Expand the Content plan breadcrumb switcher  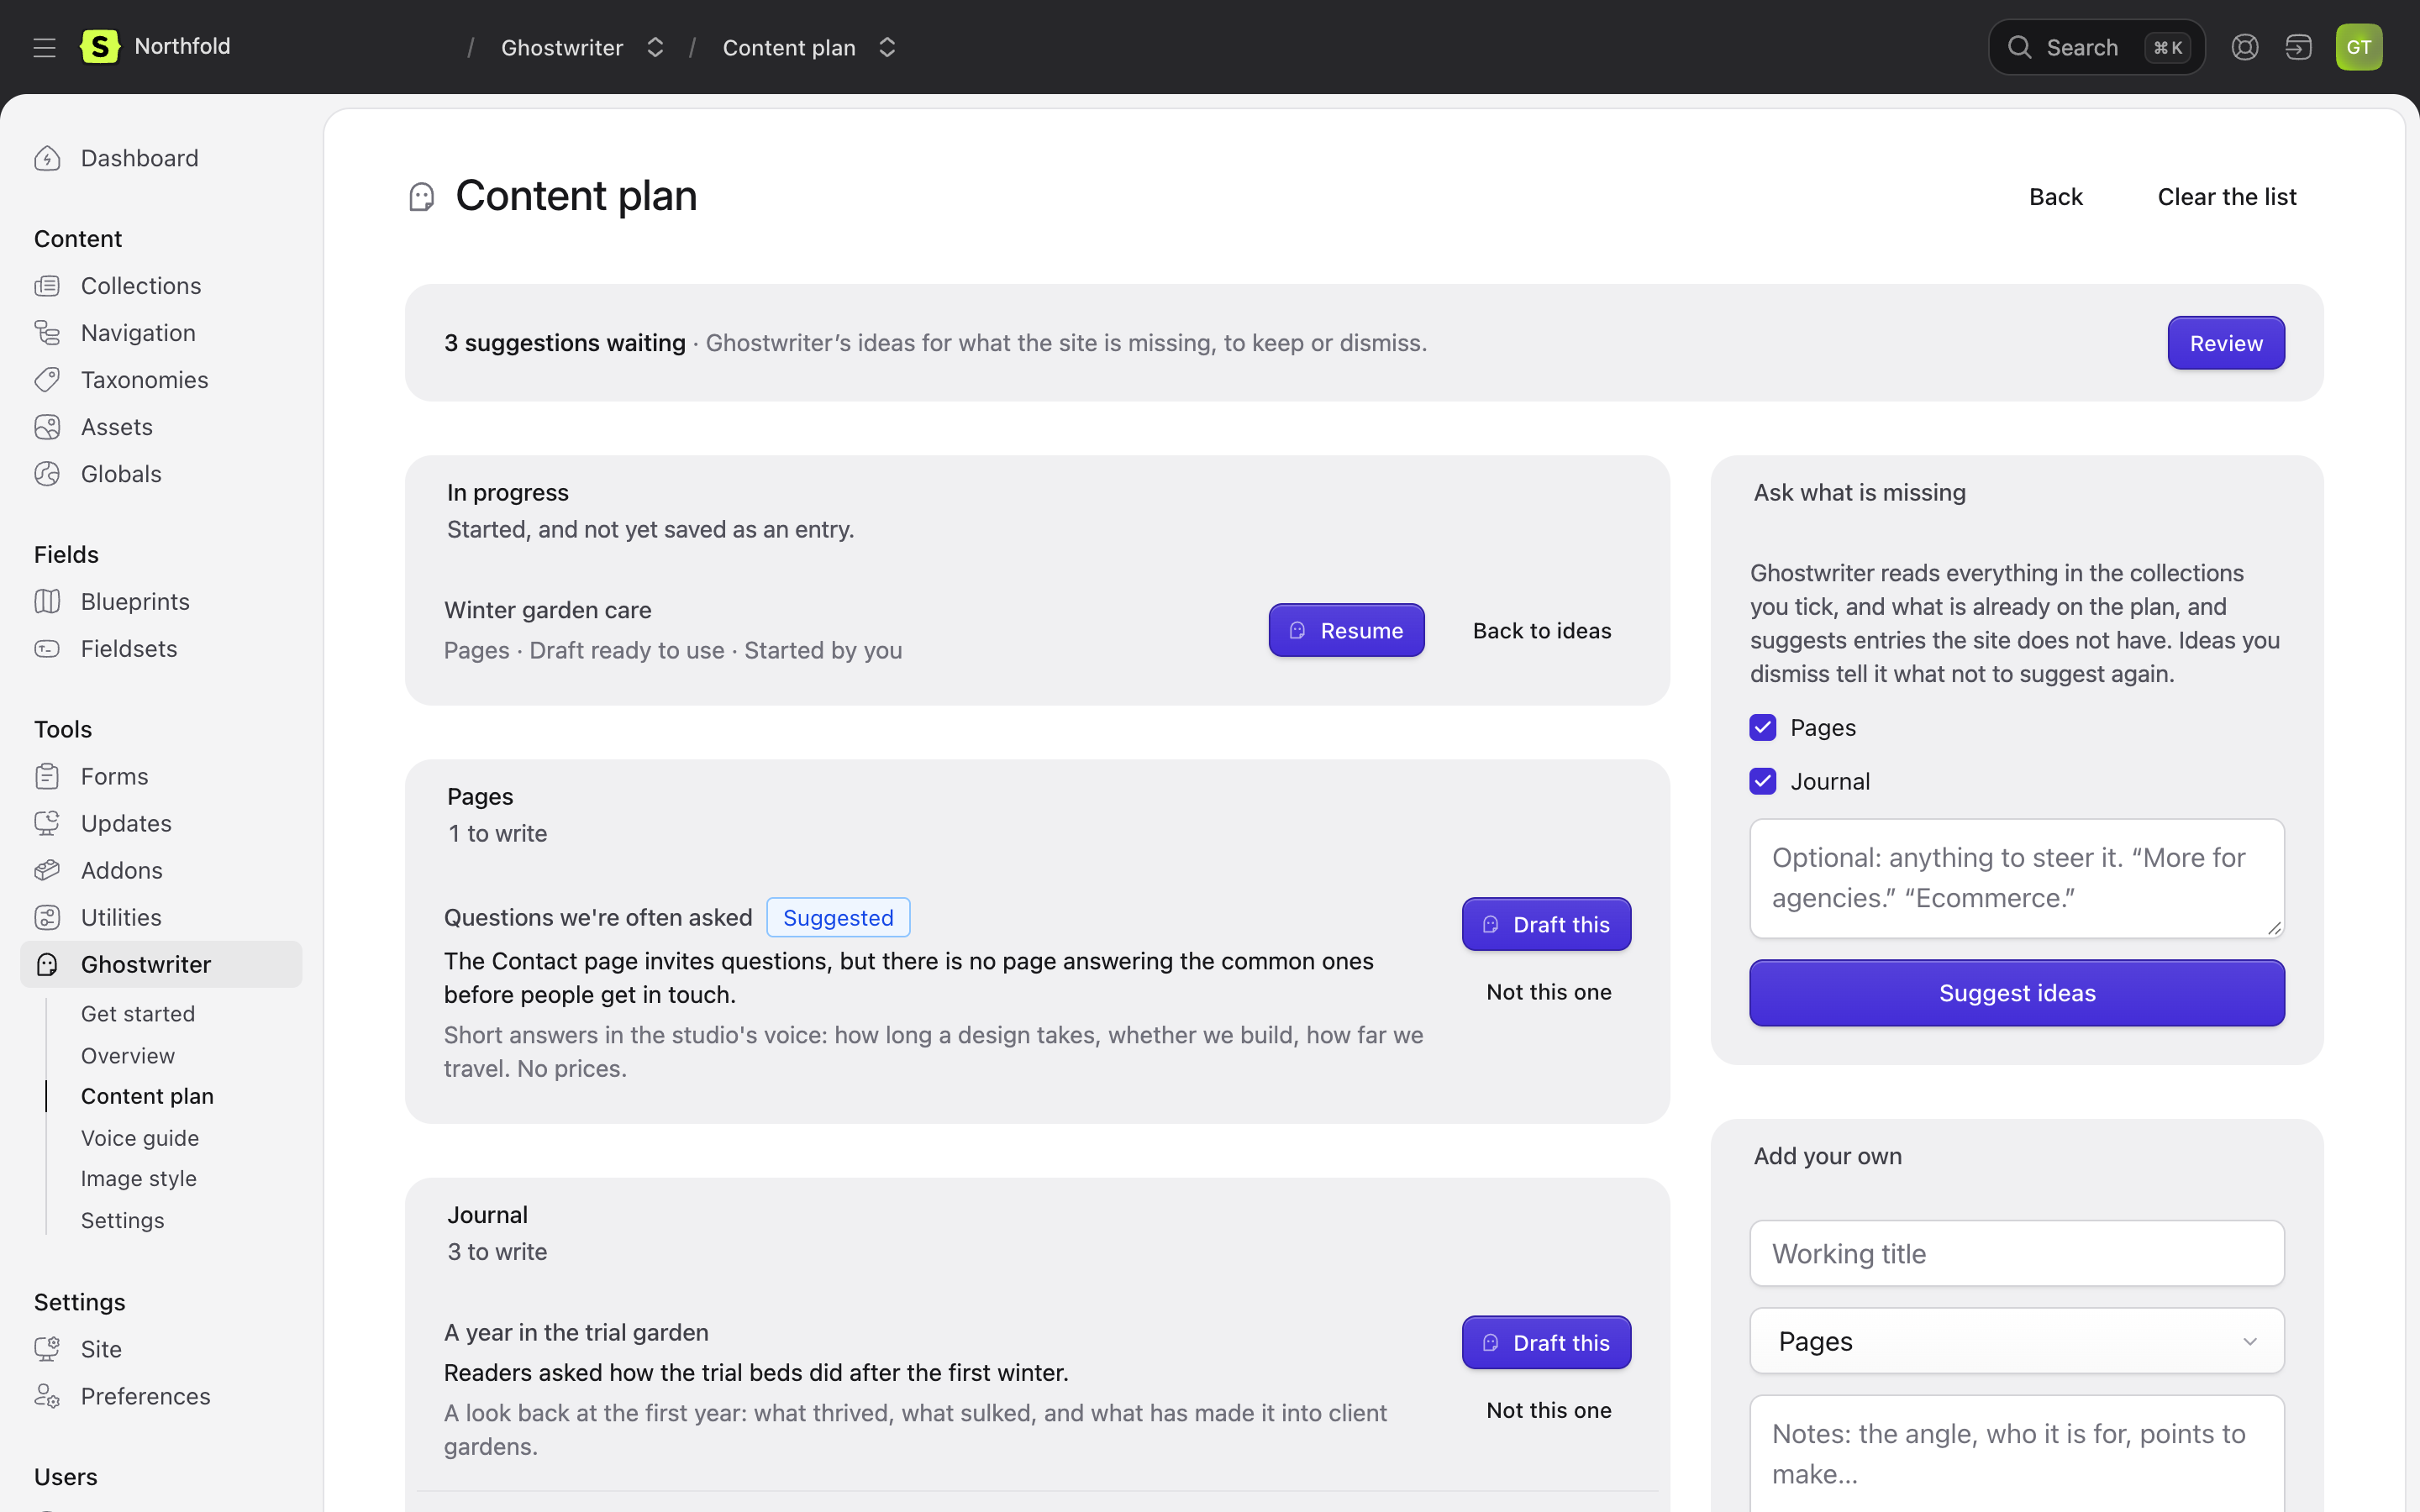(x=887, y=47)
